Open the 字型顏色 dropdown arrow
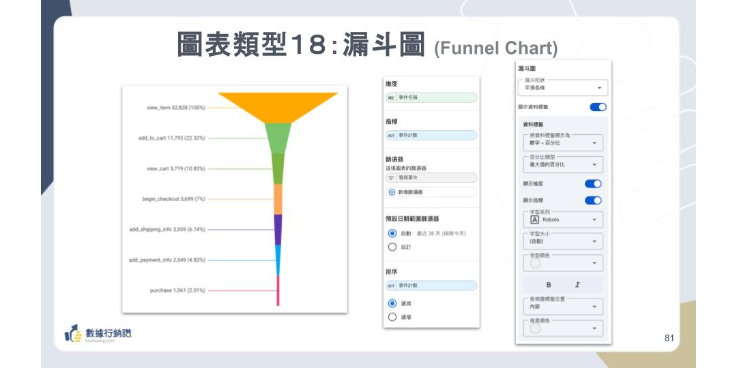737x368 pixels. click(594, 263)
